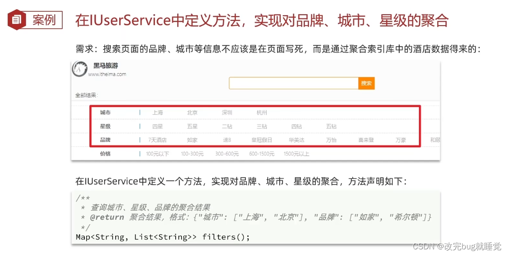This screenshot has height=255, width=508.
Task: Select the 7天酒店 brand filter
Action: [158, 140]
